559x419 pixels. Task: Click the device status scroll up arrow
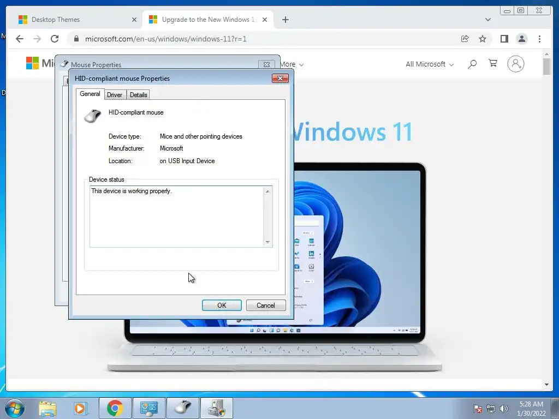pyautogui.click(x=267, y=191)
